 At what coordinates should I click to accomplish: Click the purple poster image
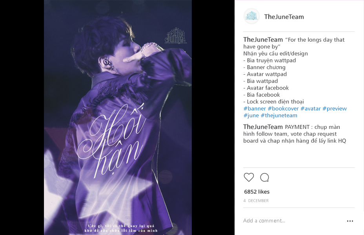(118, 117)
